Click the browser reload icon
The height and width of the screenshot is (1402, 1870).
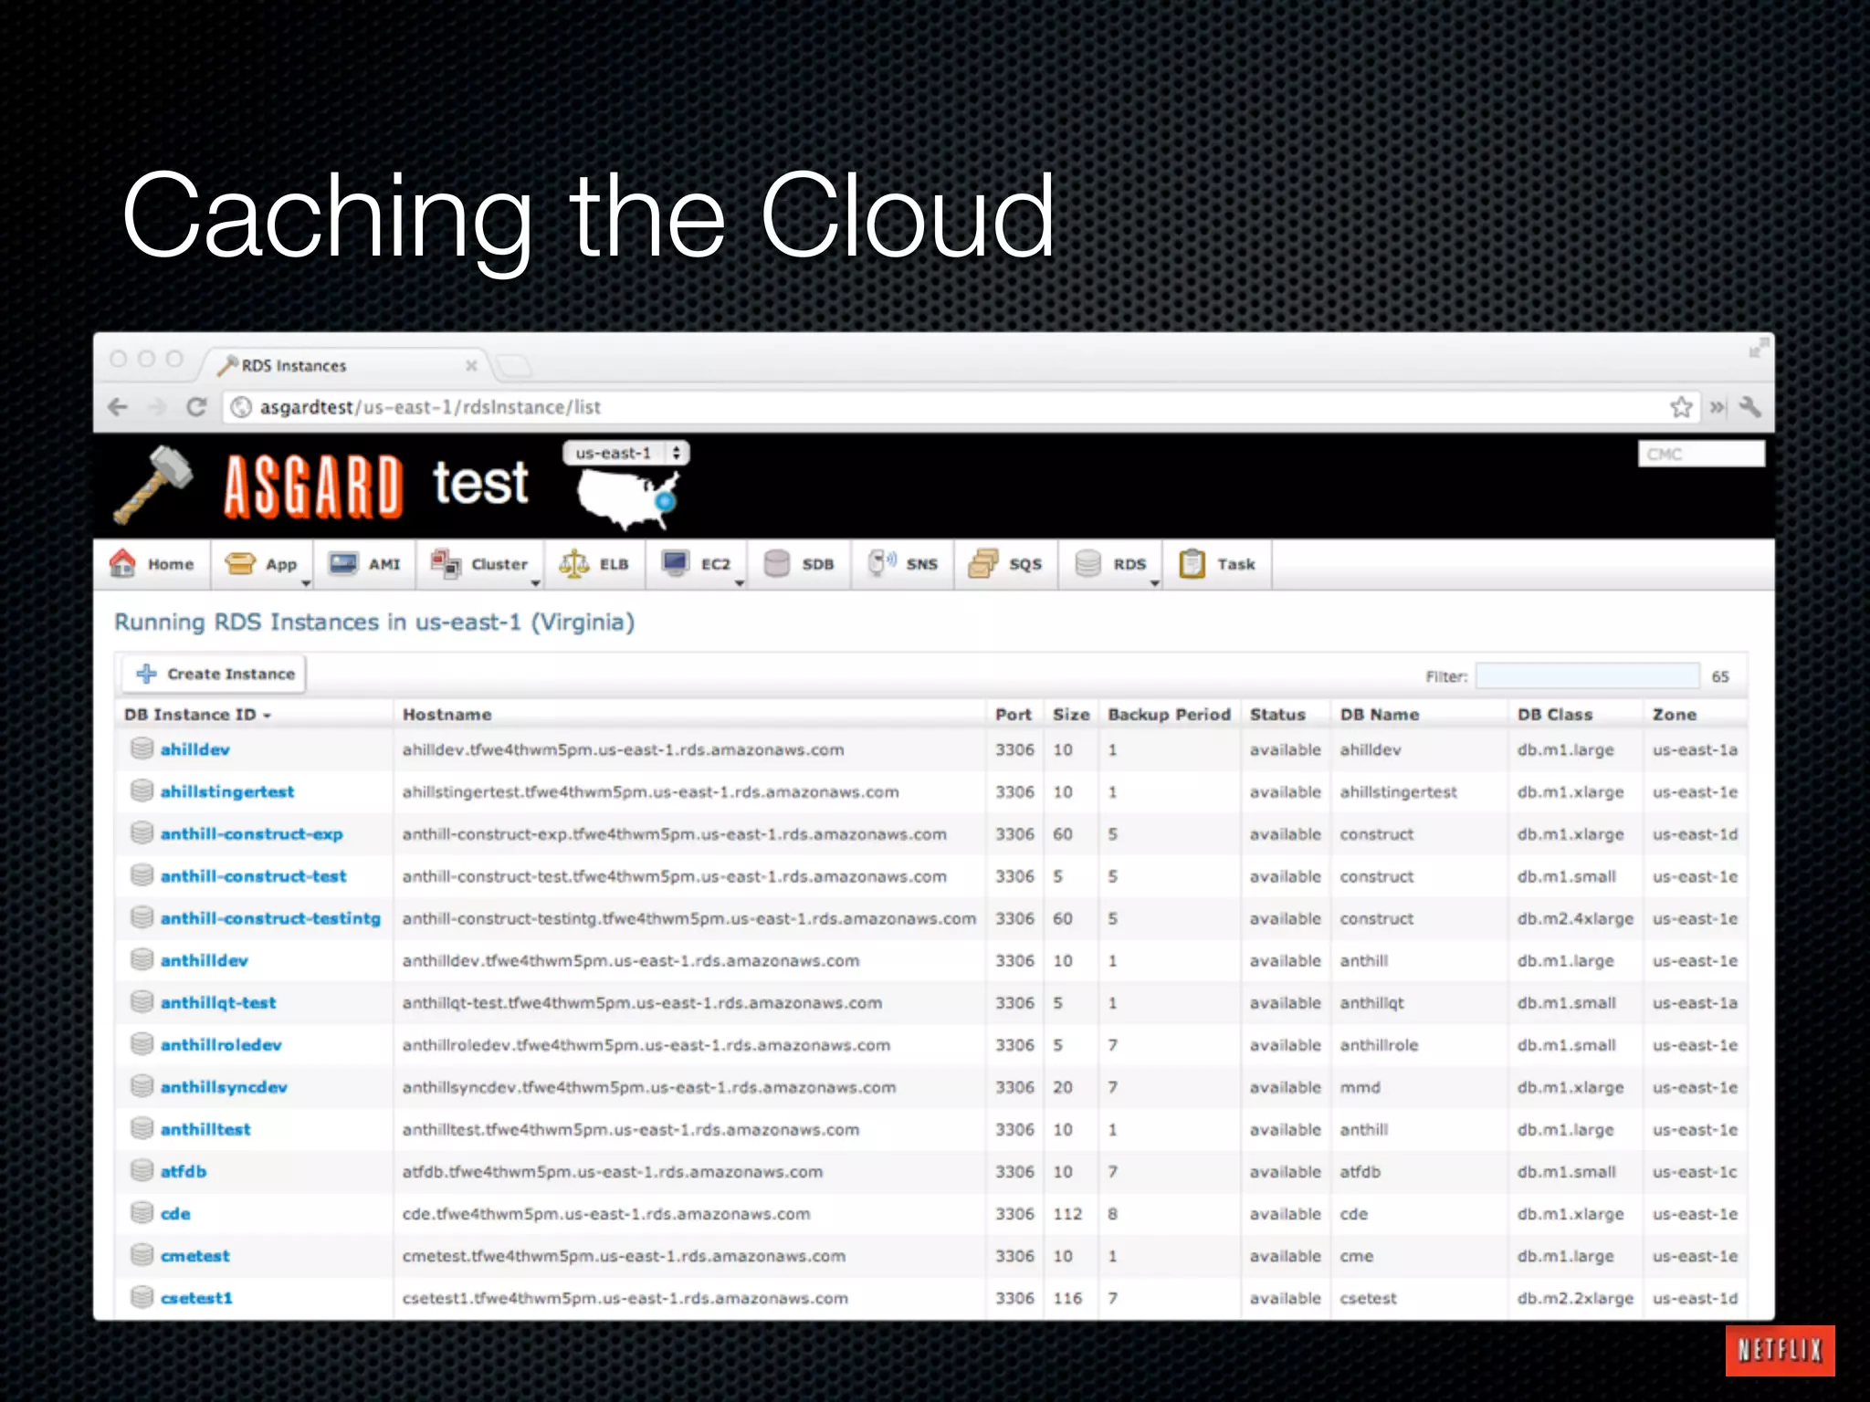196,407
